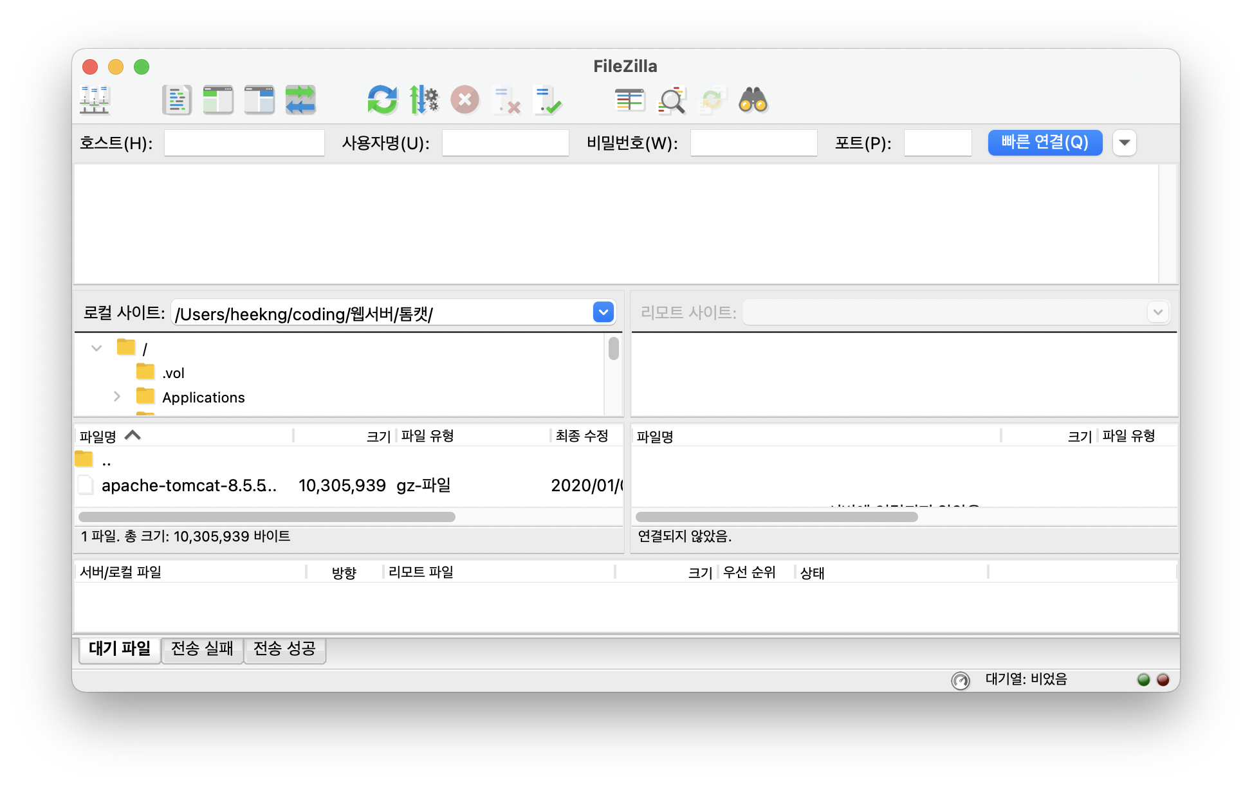Open directory listing filters icon
This screenshot has width=1252, height=787.
(x=630, y=100)
